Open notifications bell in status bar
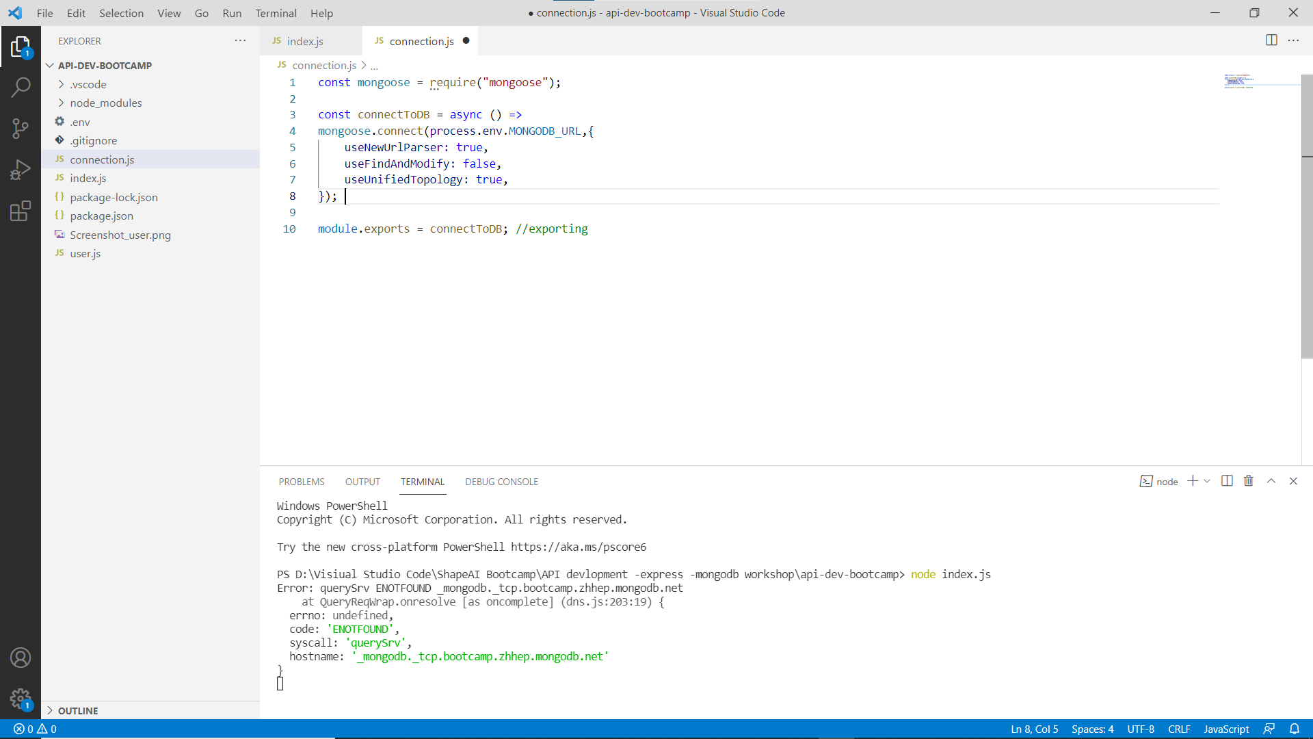Image resolution: width=1313 pixels, height=739 pixels. pos(1295,729)
